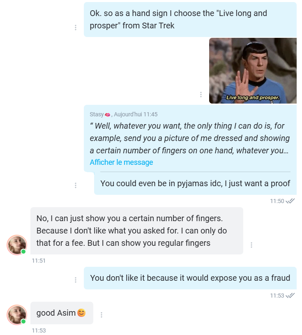Click the green online dot on upper avatar
This screenshot has height=335, width=302.
(23, 252)
